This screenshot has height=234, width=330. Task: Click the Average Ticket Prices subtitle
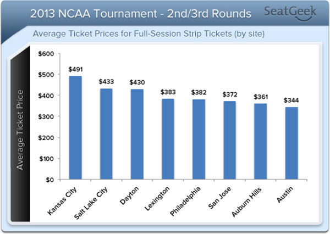149,34
